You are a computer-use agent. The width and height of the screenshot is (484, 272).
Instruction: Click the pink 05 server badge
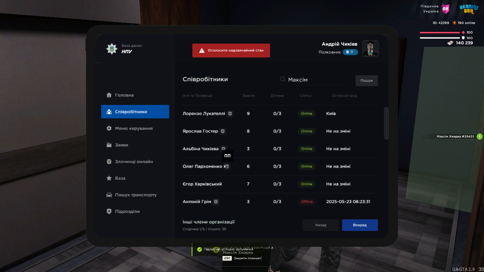tap(446, 9)
